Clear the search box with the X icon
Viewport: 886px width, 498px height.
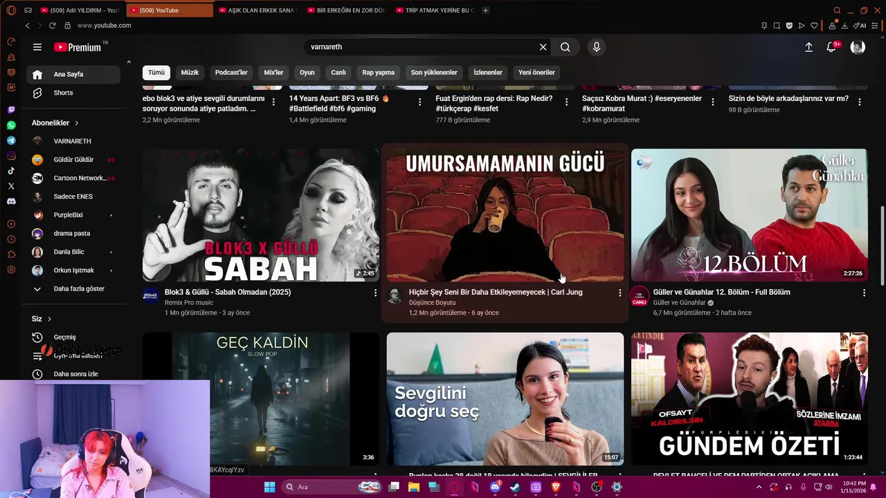543,47
